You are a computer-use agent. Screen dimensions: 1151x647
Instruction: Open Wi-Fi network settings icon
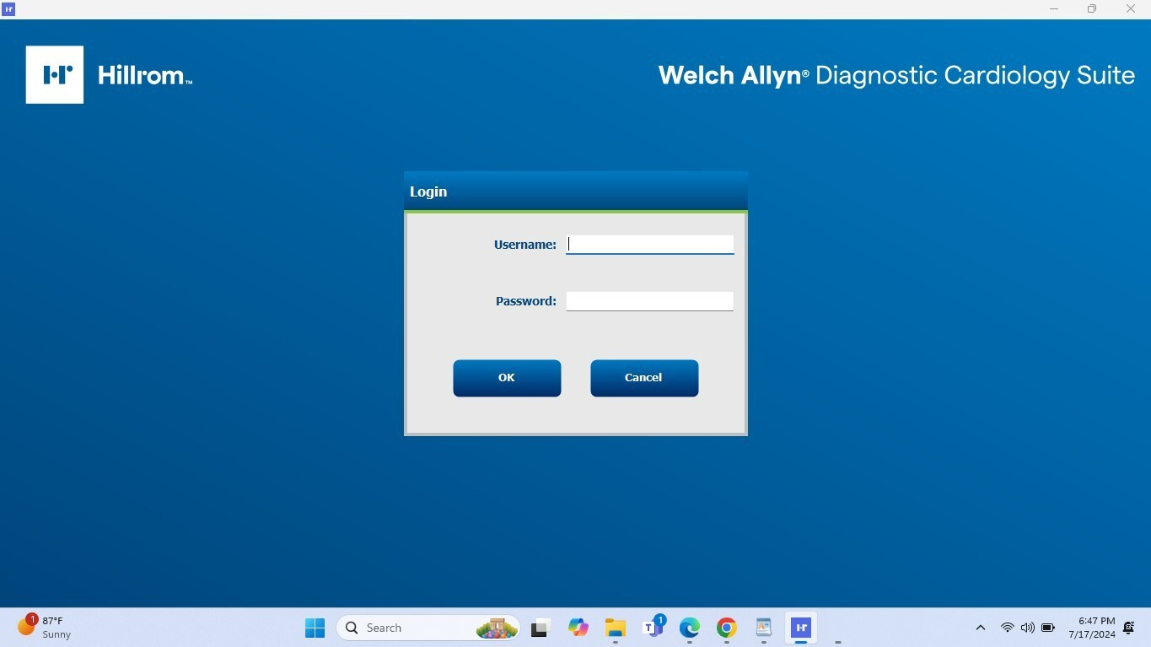pos(1007,628)
